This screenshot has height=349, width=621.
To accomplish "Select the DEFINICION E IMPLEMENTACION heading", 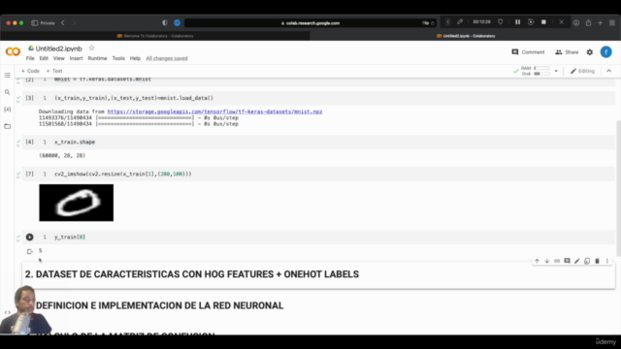I will pyautogui.click(x=159, y=305).
